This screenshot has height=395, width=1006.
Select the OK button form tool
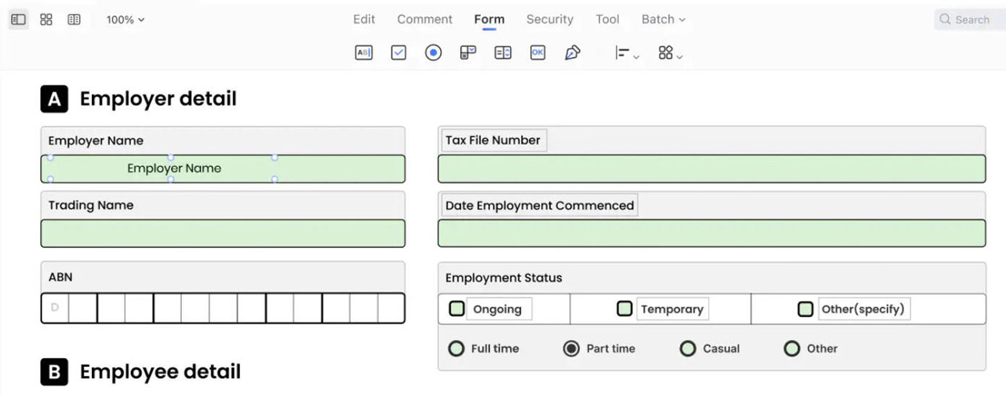[x=538, y=52]
